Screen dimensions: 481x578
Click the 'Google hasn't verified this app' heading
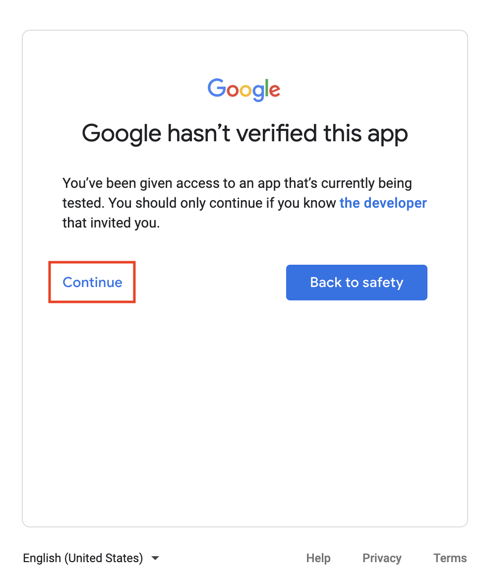[x=245, y=133]
